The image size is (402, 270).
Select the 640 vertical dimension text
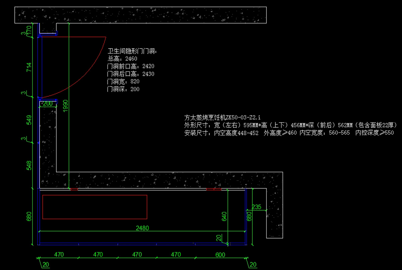point(224,216)
